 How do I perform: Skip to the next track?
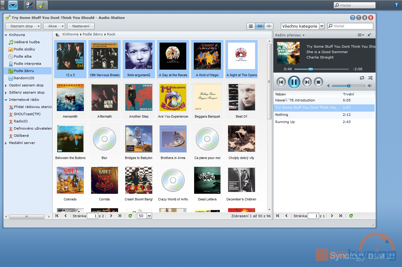(307, 82)
